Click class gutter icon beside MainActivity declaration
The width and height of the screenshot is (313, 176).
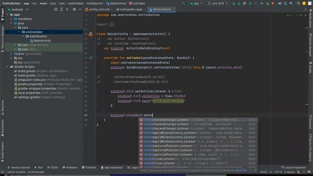click(90, 34)
